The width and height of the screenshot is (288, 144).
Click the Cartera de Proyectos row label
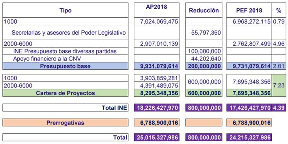click(65, 93)
